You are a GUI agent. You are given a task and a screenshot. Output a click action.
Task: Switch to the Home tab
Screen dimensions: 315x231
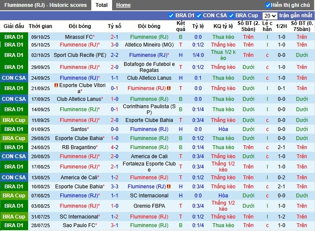[123, 5]
